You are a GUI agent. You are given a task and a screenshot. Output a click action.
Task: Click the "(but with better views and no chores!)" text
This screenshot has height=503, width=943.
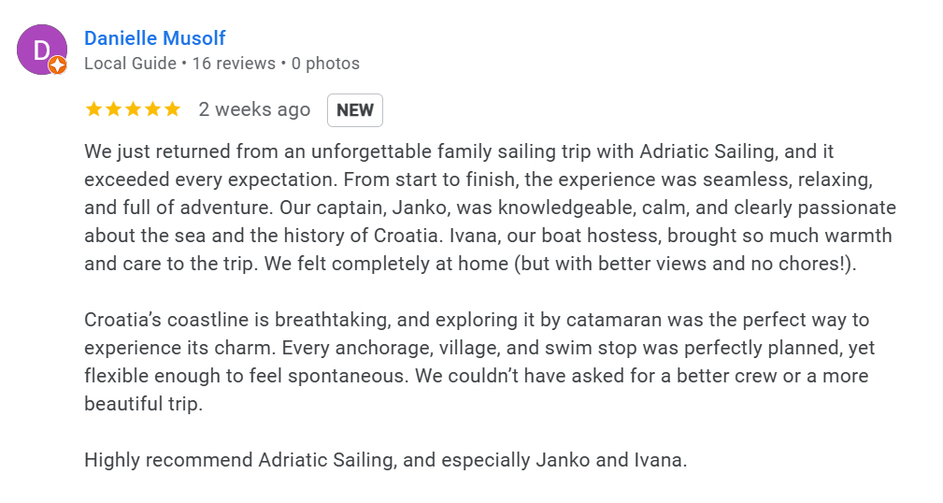pyautogui.click(x=685, y=264)
